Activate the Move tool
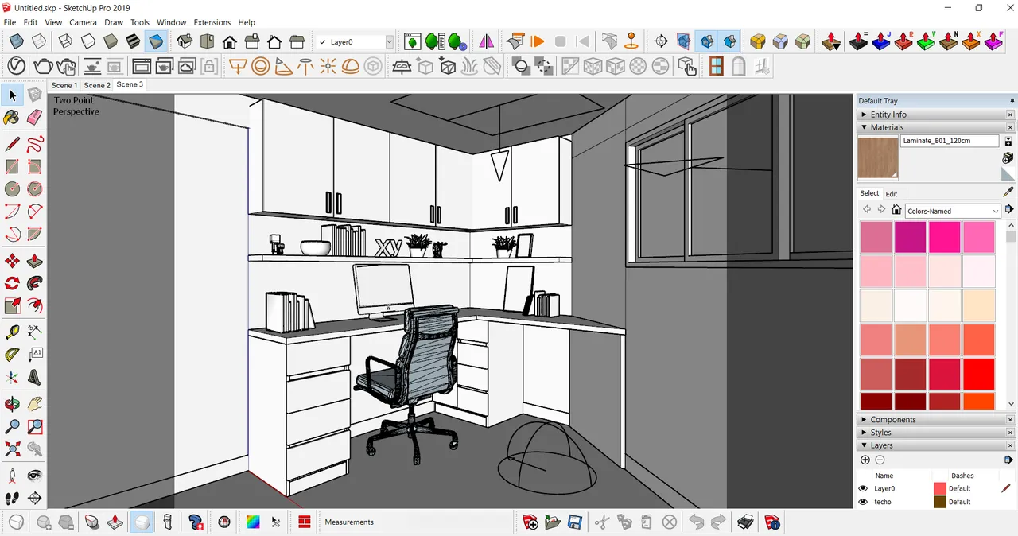The image size is (1018, 536). click(12, 261)
